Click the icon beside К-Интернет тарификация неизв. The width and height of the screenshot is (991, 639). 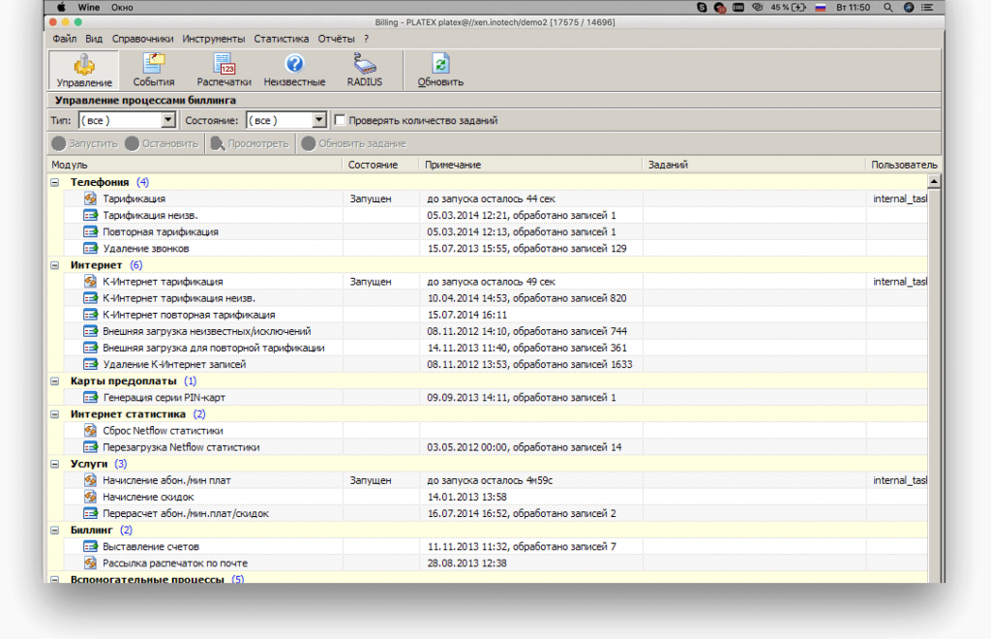[x=90, y=297]
